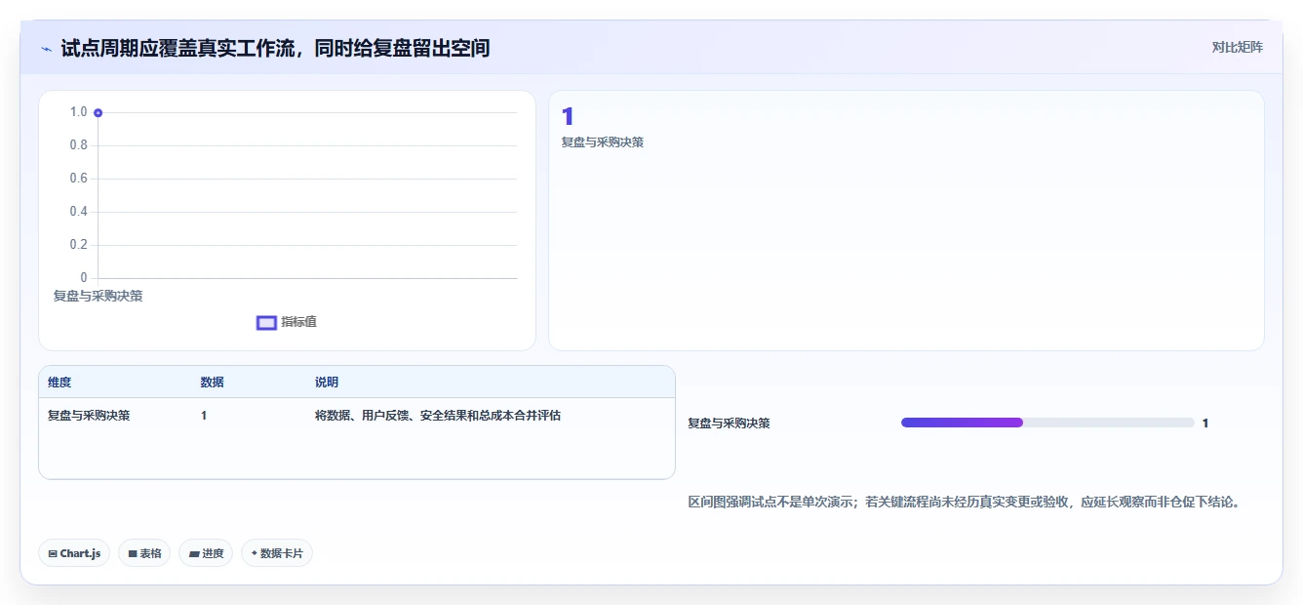The image size is (1303, 605).
Task: Click the large number 1 in data card
Action: point(568,117)
